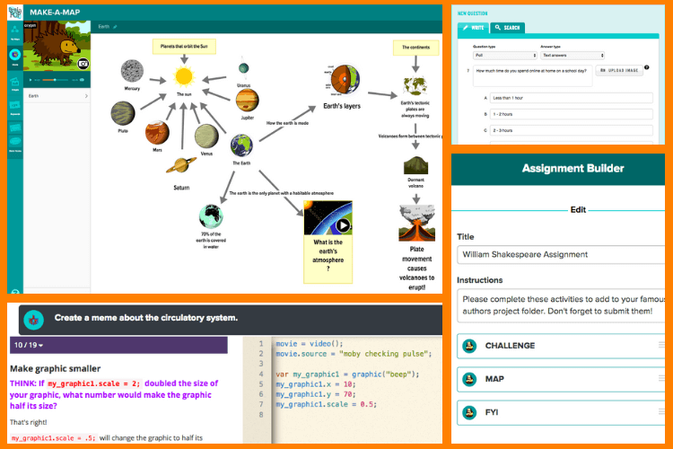Click the question text field about time online

coord(533,75)
